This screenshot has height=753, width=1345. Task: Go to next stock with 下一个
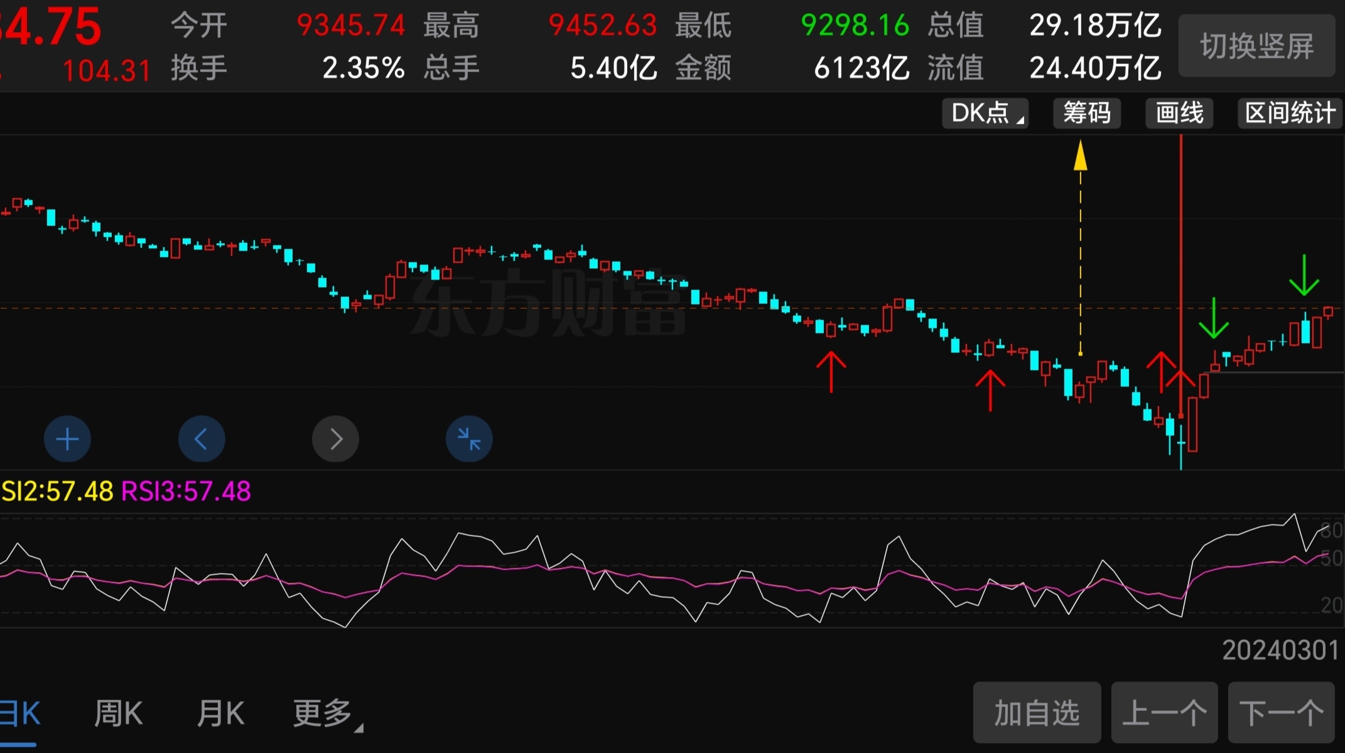pos(1282,713)
